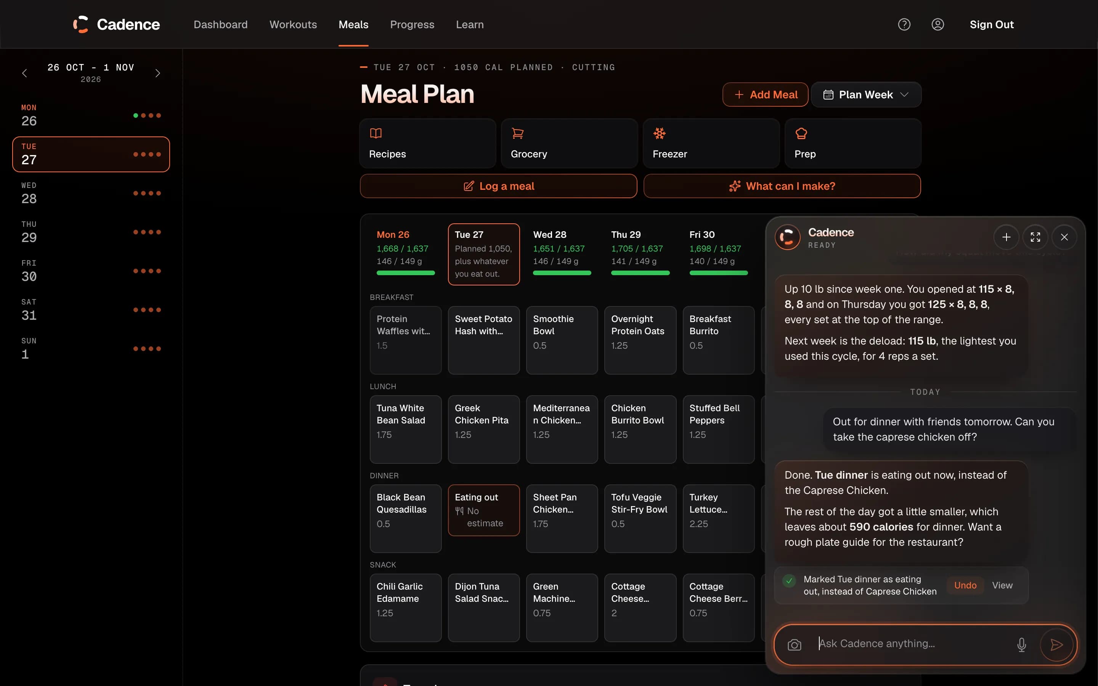This screenshot has height=686, width=1098.
Task: Click Sign Out
Action: pyautogui.click(x=991, y=24)
